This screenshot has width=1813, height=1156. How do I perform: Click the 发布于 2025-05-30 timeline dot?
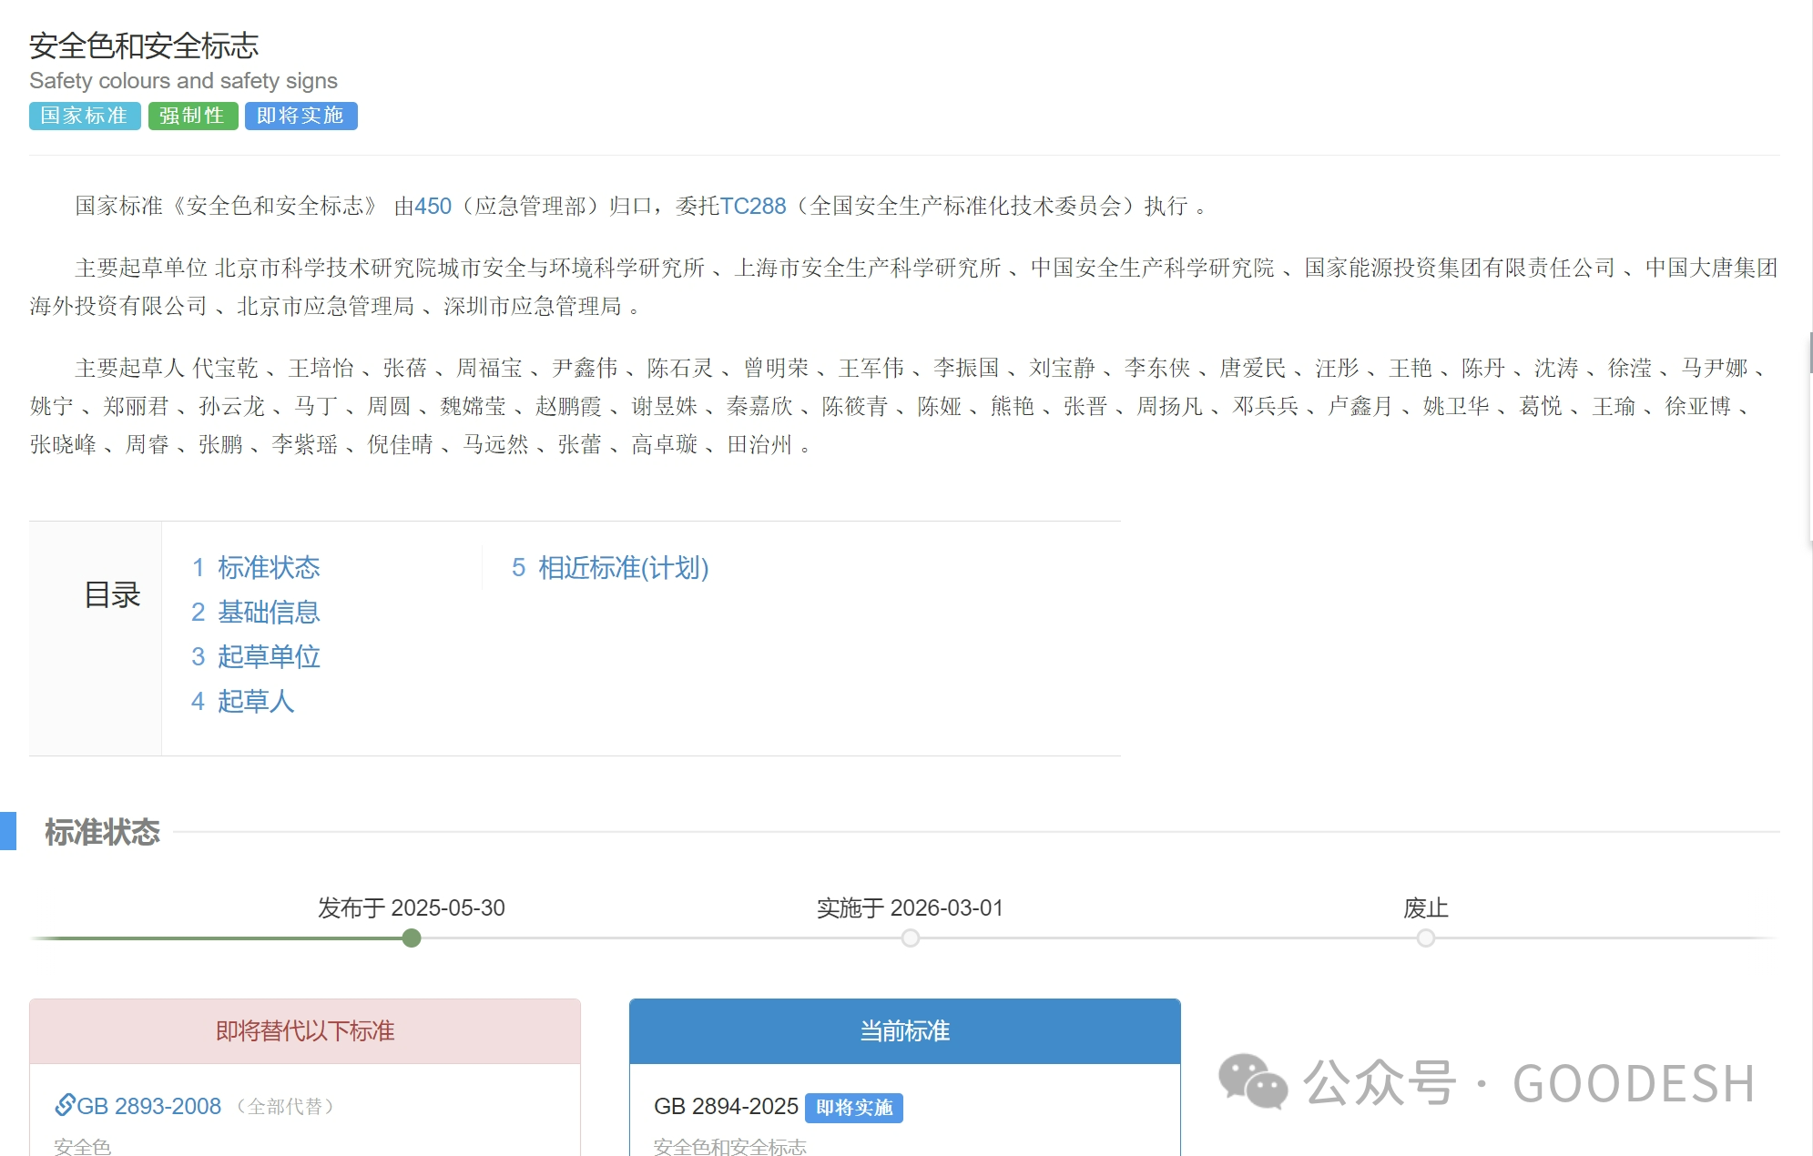[412, 938]
